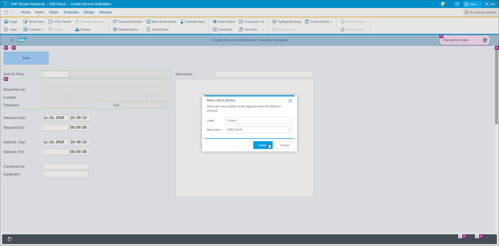This screenshot has height=246, width=499.
Task: Click Save in the top header
Action: (x=470, y=4)
